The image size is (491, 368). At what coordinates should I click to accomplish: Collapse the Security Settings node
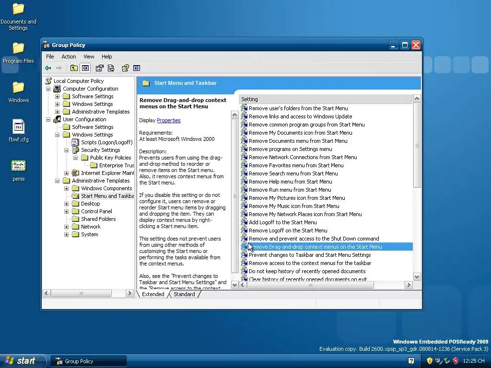(66, 150)
